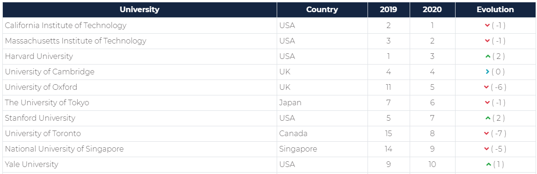Click the Country column header

point(322,9)
